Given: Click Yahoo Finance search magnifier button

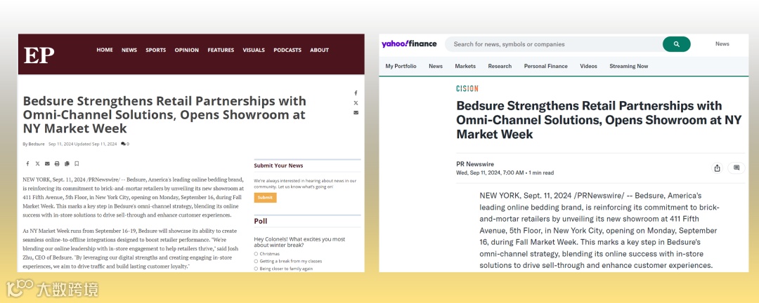Looking at the screenshot, I should point(676,44).
